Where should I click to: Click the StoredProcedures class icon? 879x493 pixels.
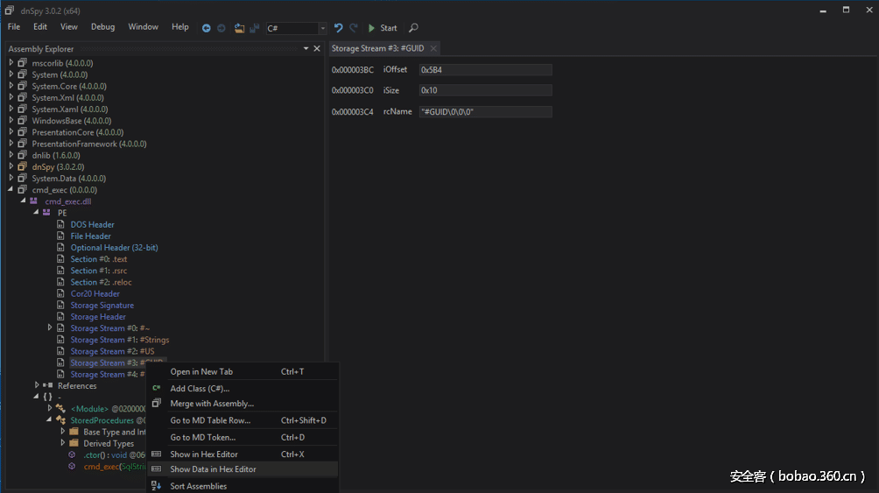click(x=60, y=420)
